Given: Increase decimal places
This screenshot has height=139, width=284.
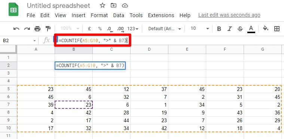Looking at the screenshot, I should click(x=120, y=29).
